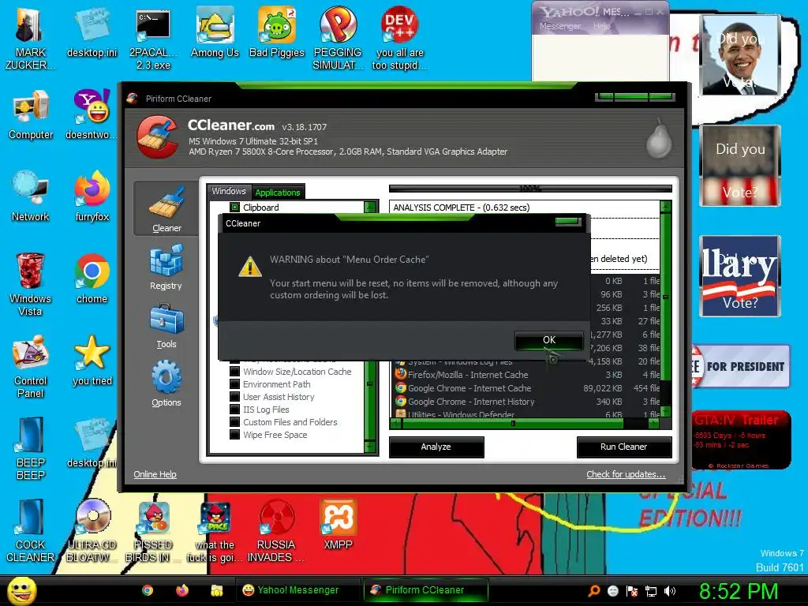This screenshot has width=808, height=606.
Task: Click the Analyze button
Action: (436, 447)
